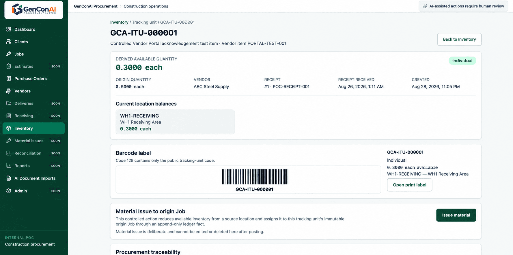Open the Jobs section
Viewport: 513px width, 255px height.
[33, 54]
